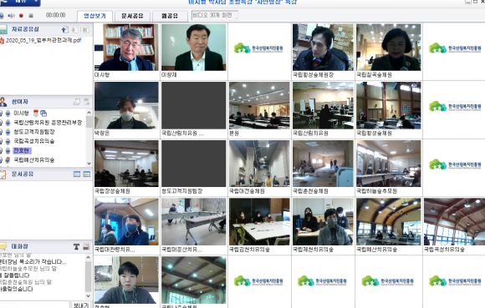This screenshot has width=485, height=308.
Task: Switch to the 문서공유 tab
Action: (x=132, y=16)
